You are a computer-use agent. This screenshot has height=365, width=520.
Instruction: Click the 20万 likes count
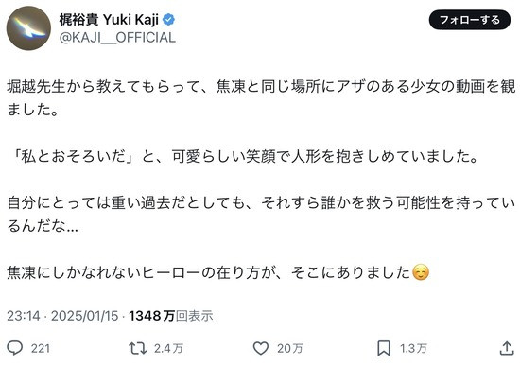(290, 348)
